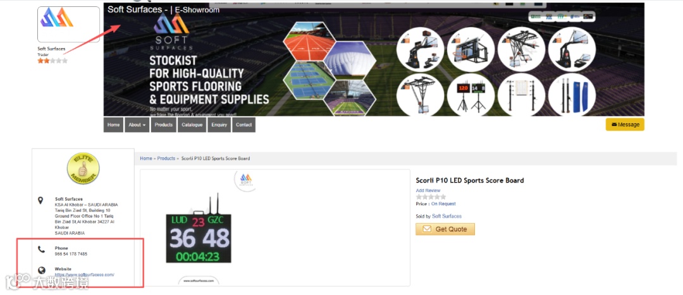Viewport: 683px width, 295px height.
Task: Open the Home navigation tab
Action: tap(113, 124)
